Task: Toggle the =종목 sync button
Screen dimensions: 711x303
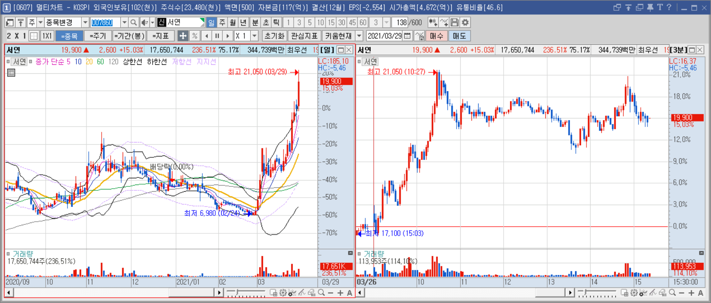Action: (69, 36)
